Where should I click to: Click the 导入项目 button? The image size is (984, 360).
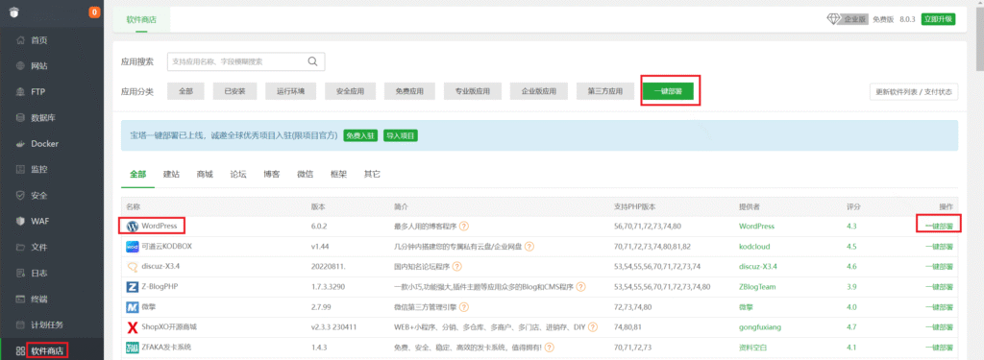(401, 135)
